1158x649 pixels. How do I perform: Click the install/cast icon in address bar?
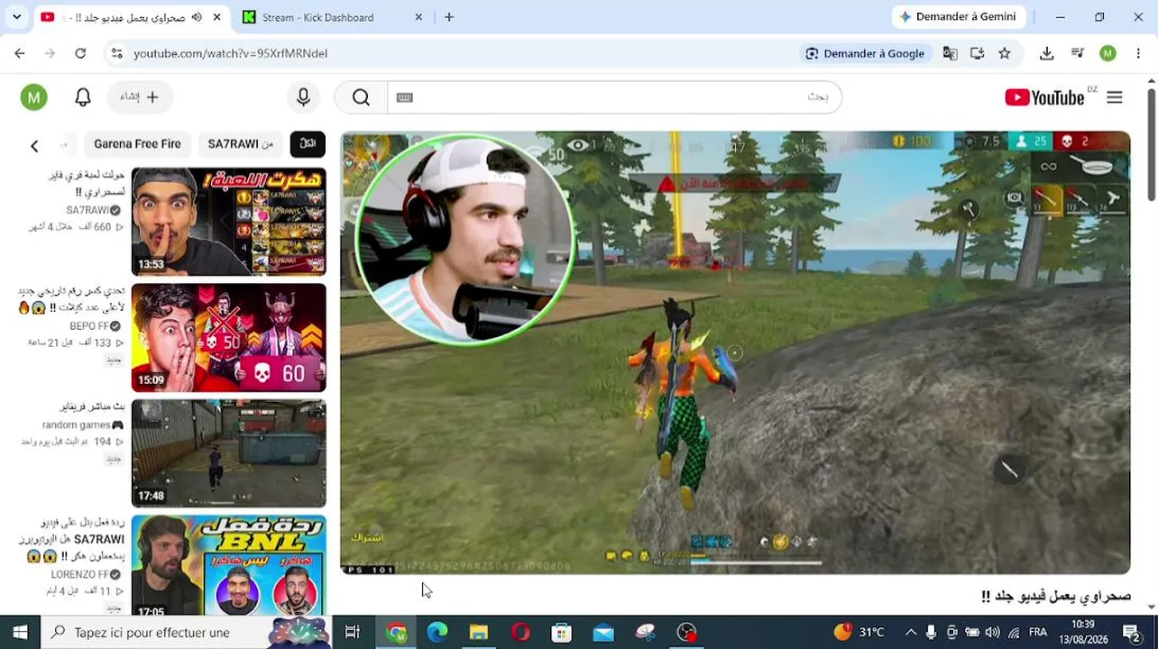pos(977,53)
